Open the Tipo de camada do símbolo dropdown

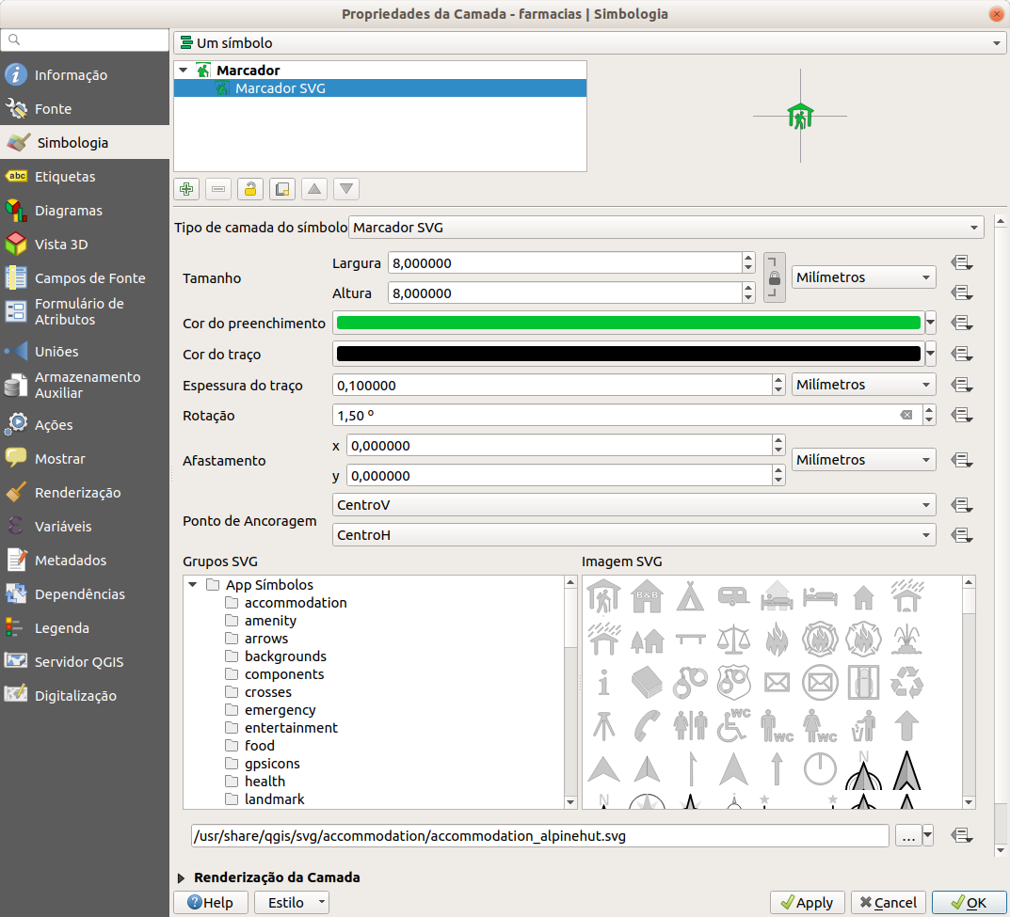(x=665, y=228)
